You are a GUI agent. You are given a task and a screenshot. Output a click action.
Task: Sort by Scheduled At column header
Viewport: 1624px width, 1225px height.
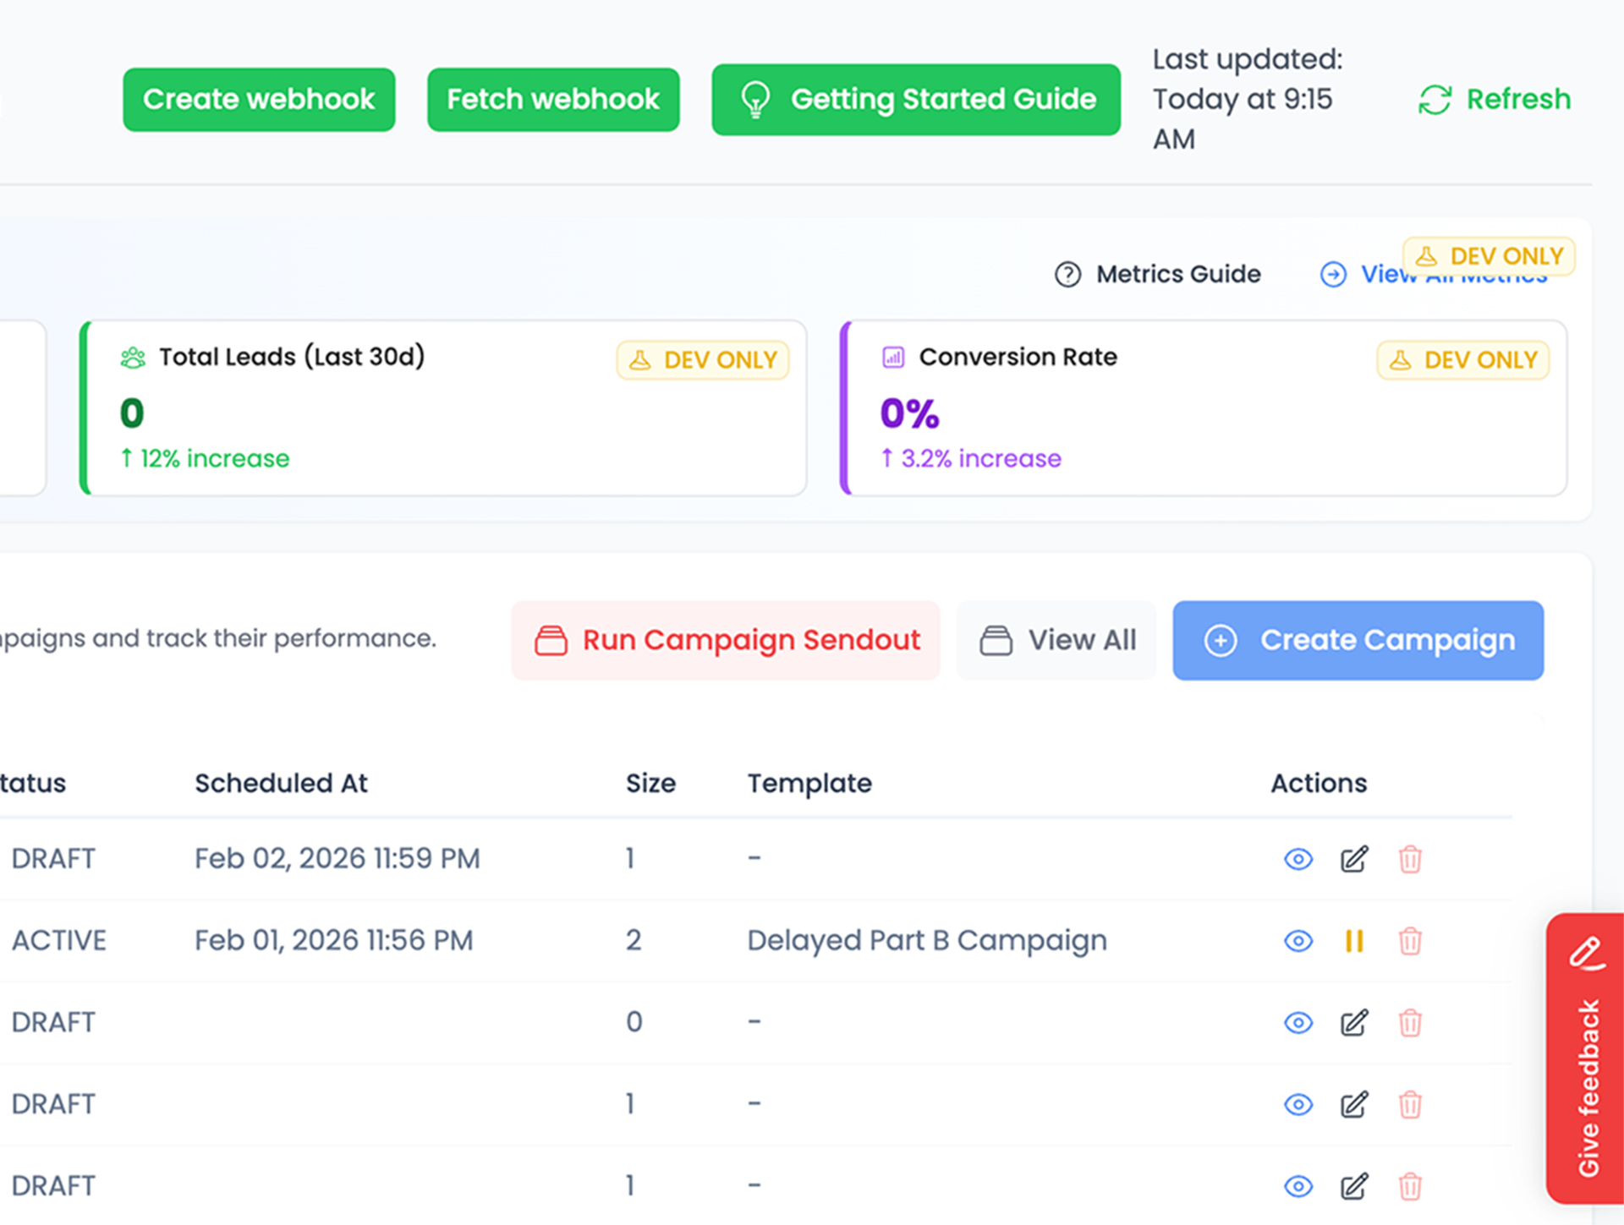coord(281,783)
